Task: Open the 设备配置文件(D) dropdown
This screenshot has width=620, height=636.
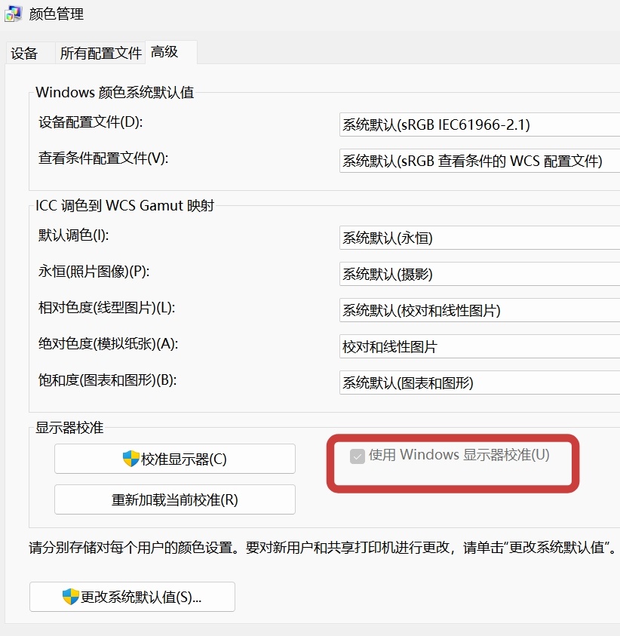Action: pos(480,124)
